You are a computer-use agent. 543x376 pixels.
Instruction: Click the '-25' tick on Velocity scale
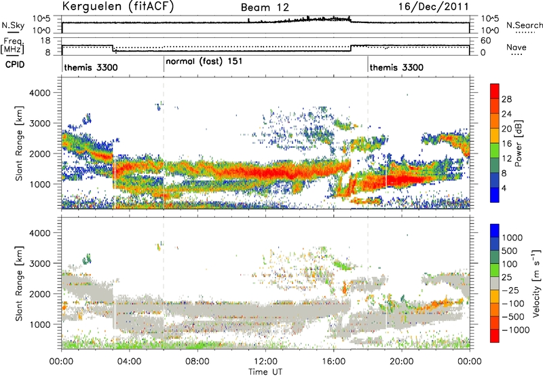(510, 290)
